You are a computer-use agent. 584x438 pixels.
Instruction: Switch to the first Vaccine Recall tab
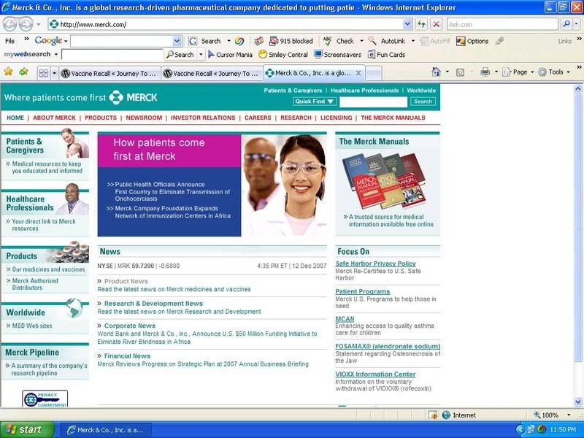coord(110,74)
